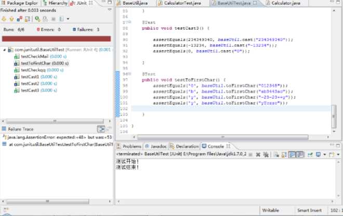The height and width of the screenshot is (216, 343).
Task: Select the testCast2 test result
Action: tap(36, 84)
